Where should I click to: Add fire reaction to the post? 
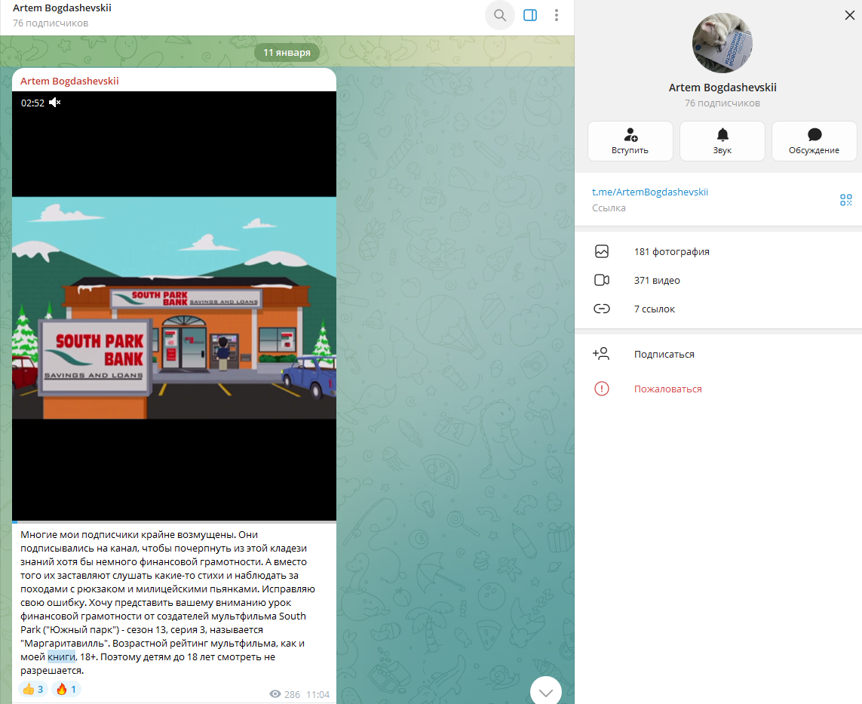(x=66, y=689)
